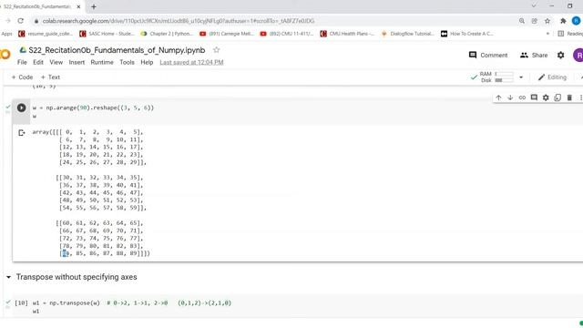Open the Comment button
583x328 pixels.
(488, 55)
